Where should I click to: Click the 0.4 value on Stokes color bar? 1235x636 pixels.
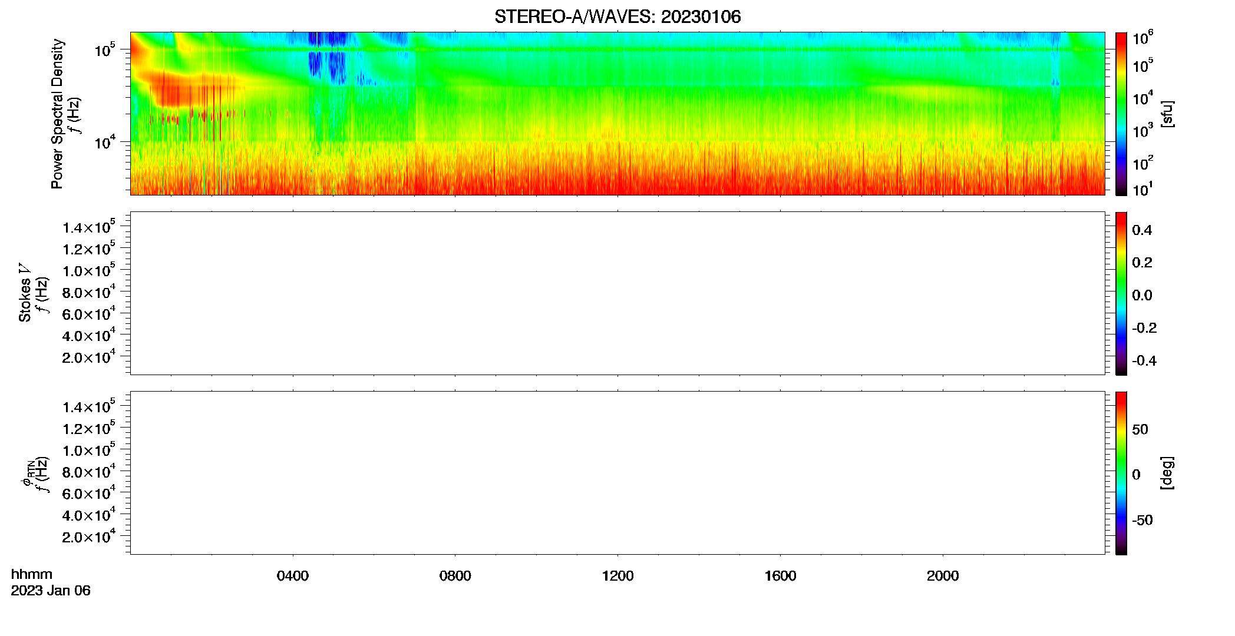(x=1142, y=230)
